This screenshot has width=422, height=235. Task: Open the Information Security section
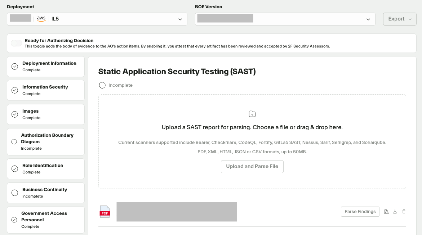click(46, 90)
